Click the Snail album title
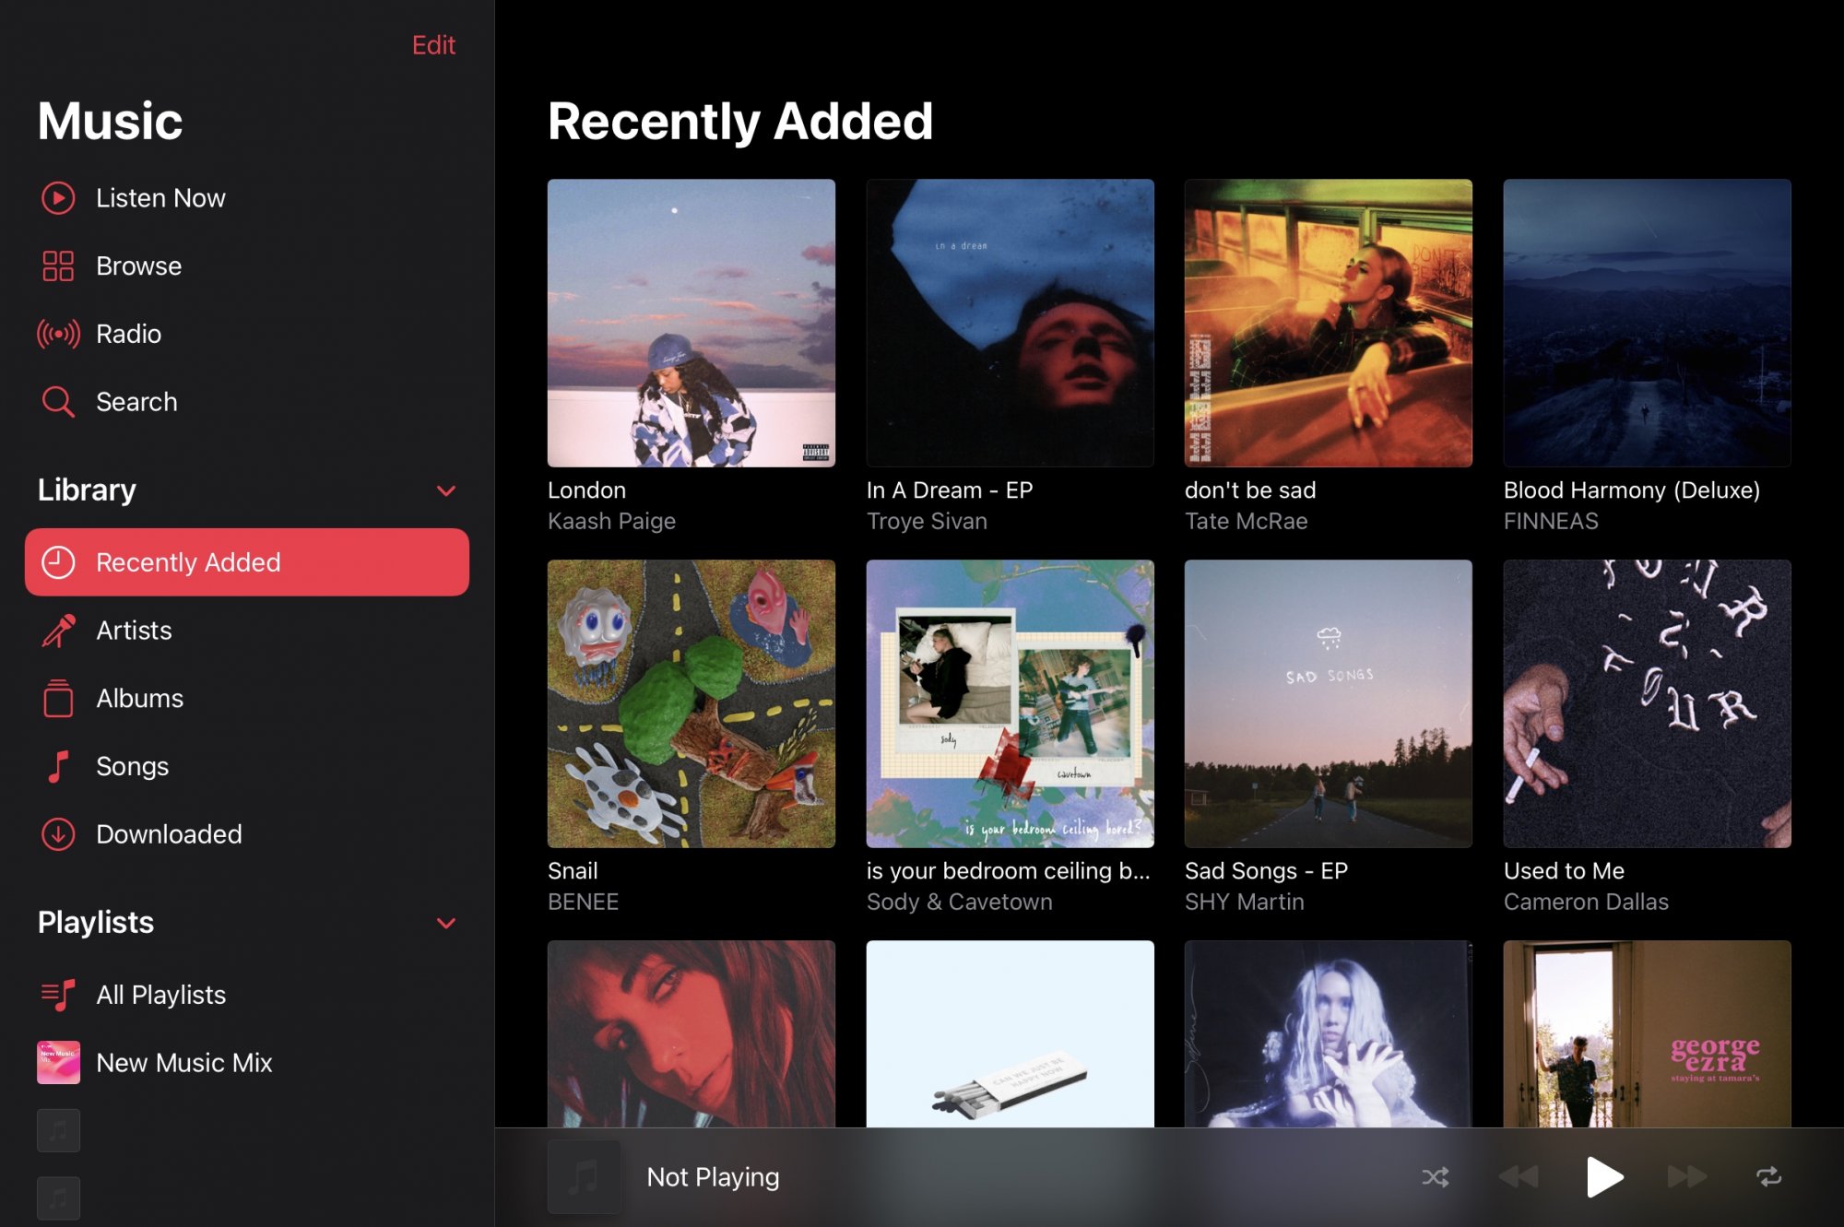This screenshot has width=1844, height=1227. point(573,871)
